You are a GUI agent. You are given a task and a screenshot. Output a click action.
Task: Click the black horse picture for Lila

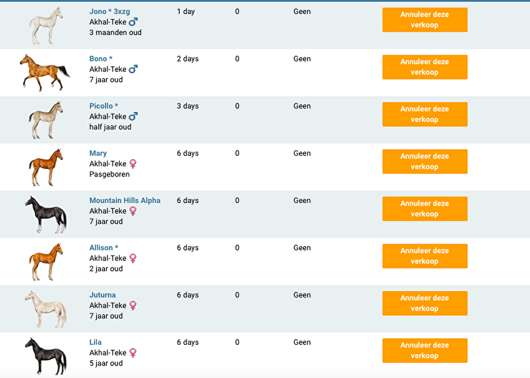pyautogui.click(x=46, y=355)
